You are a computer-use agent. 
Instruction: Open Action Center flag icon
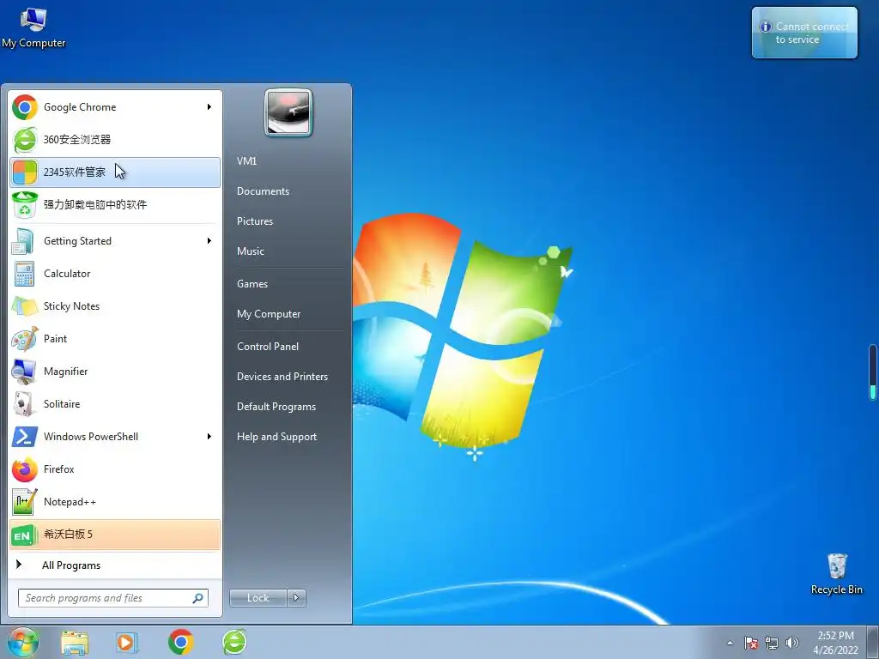pos(751,643)
